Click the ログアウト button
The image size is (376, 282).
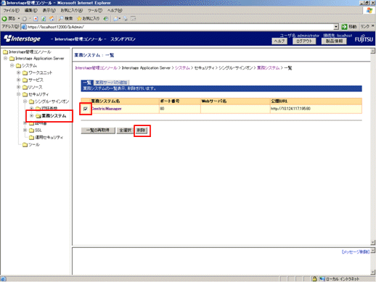304,41
